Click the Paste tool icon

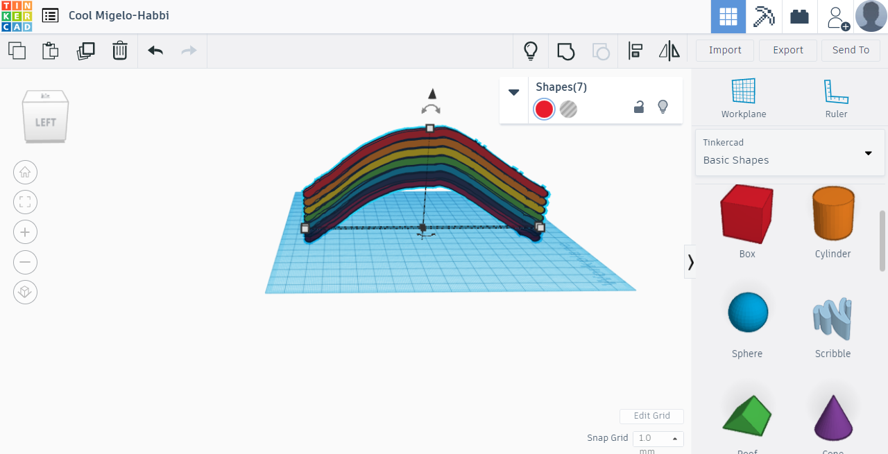(50, 51)
